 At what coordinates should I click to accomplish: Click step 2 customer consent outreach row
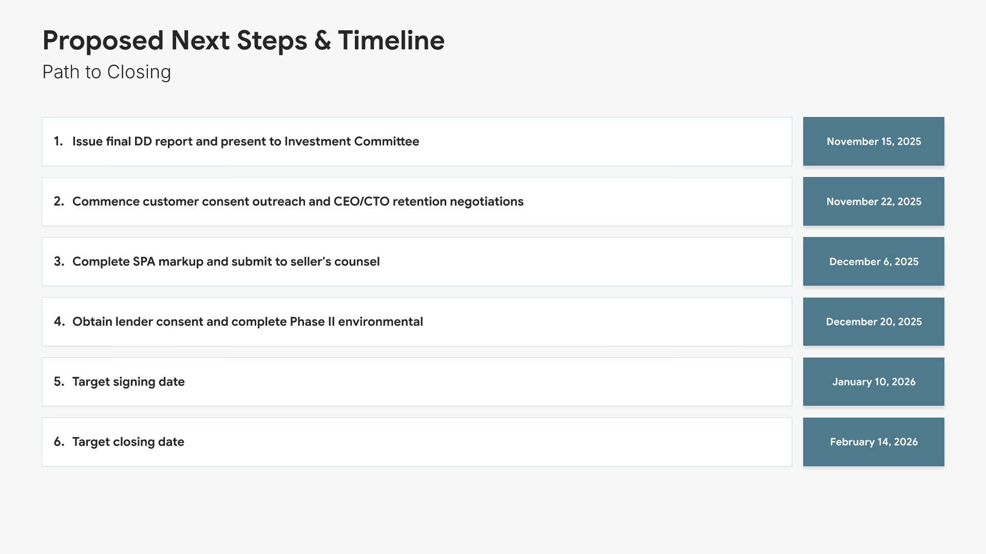pos(417,202)
